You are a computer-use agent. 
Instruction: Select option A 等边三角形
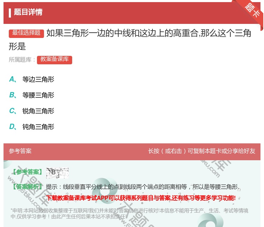pos(32,79)
